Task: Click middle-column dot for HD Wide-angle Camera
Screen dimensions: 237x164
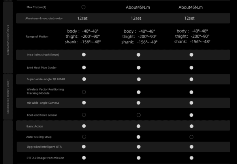Action: coord(138,103)
